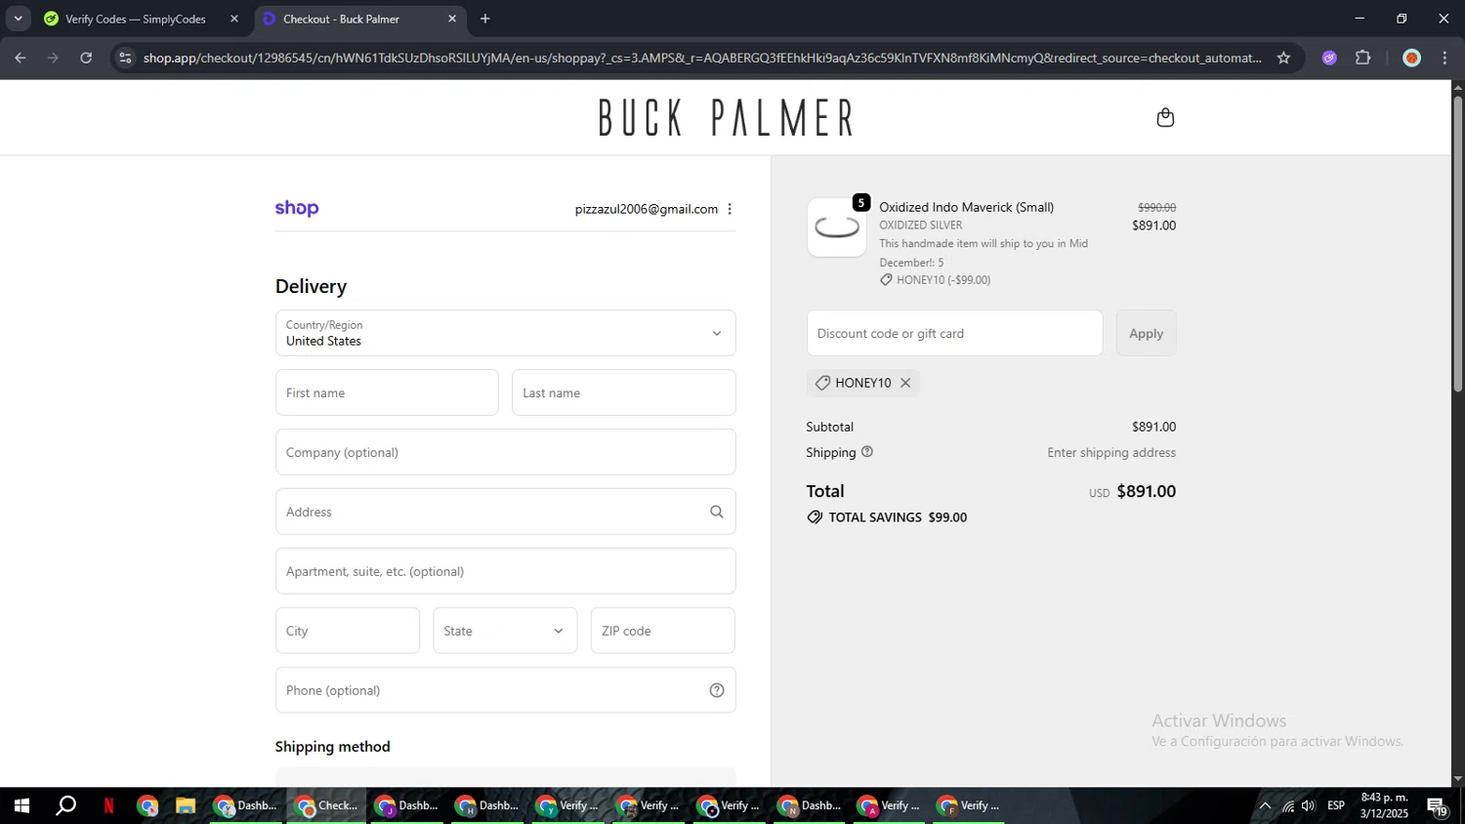Click the HONEY10 (-$99.00) line text
This screenshot has height=824, width=1465.
click(x=943, y=280)
